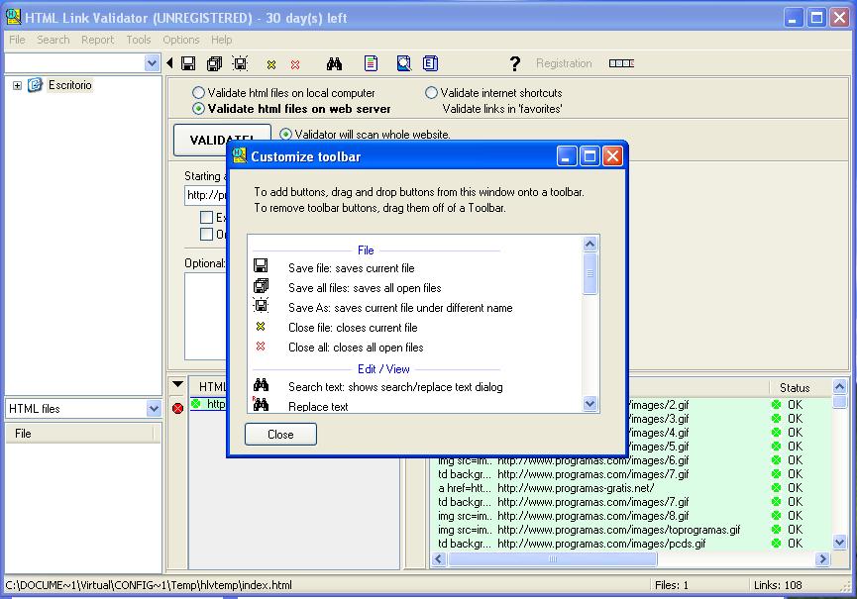The image size is (857, 599).
Task: Select Validate html files on web server
Action: (198, 109)
